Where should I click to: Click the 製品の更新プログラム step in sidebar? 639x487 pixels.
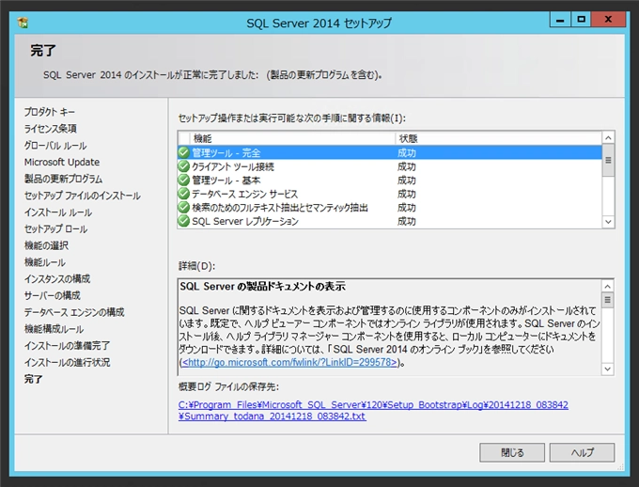63,179
